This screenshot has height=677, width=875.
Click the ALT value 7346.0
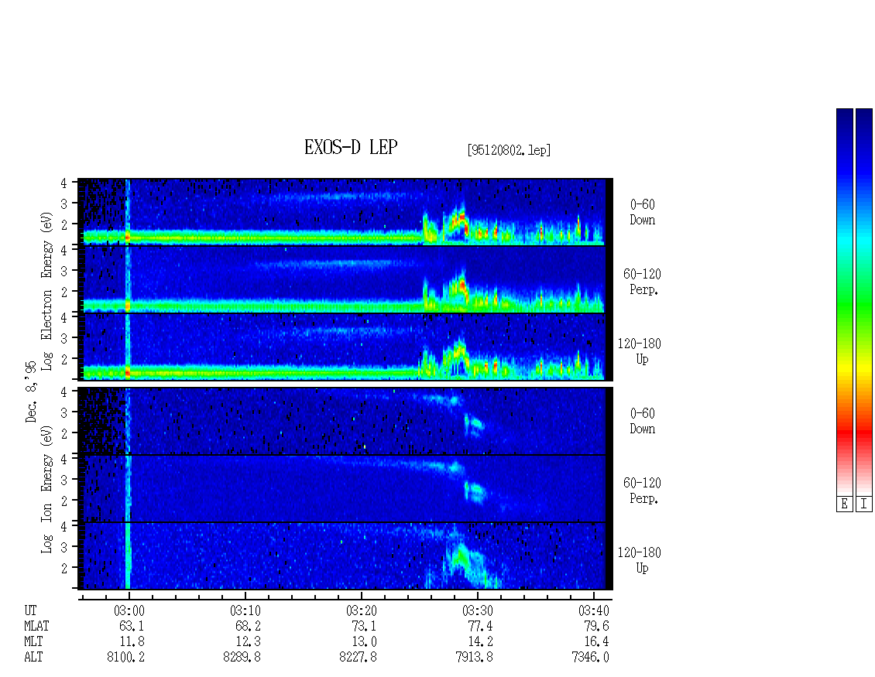coord(590,657)
